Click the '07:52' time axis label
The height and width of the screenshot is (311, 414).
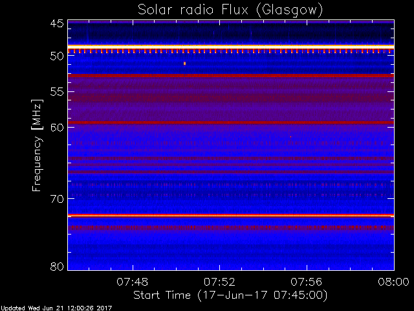pos(219,282)
